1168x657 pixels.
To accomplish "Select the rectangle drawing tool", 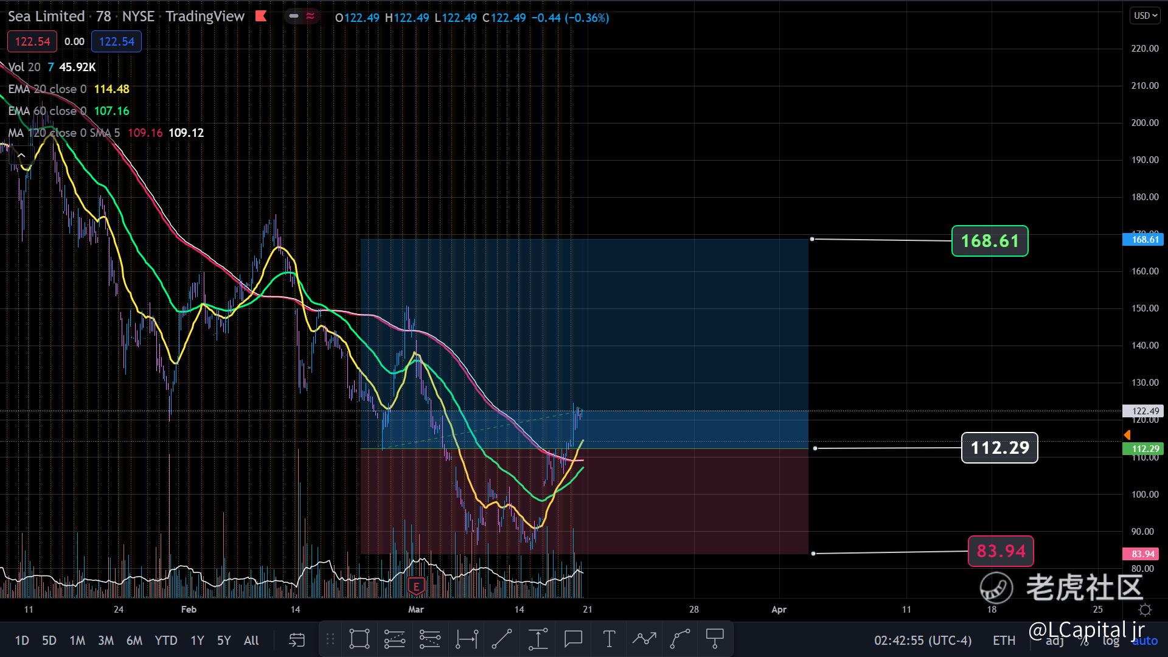I will pos(359,639).
